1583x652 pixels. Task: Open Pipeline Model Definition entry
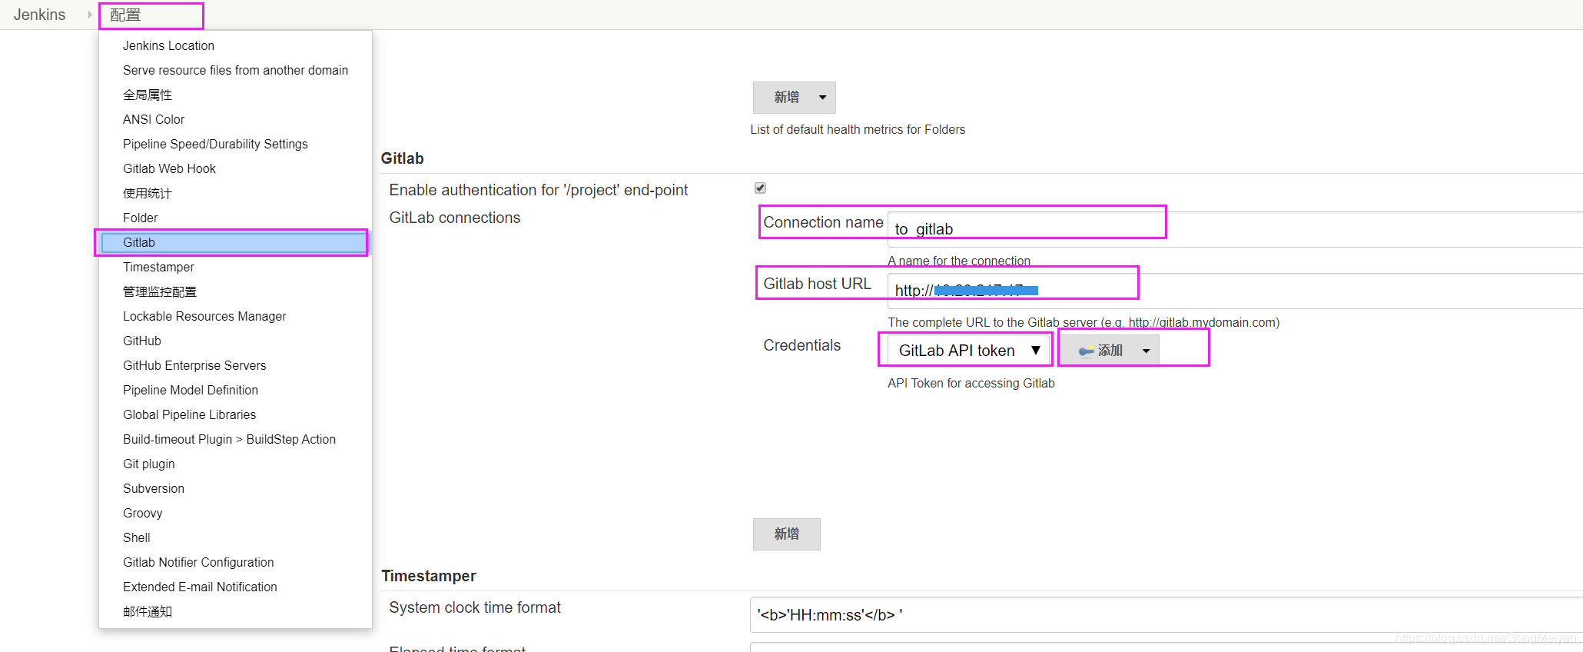tap(191, 390)
